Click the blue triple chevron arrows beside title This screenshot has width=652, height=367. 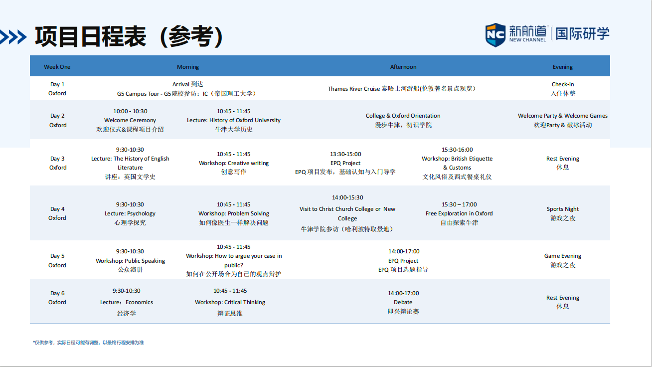[x=13, y=37]
